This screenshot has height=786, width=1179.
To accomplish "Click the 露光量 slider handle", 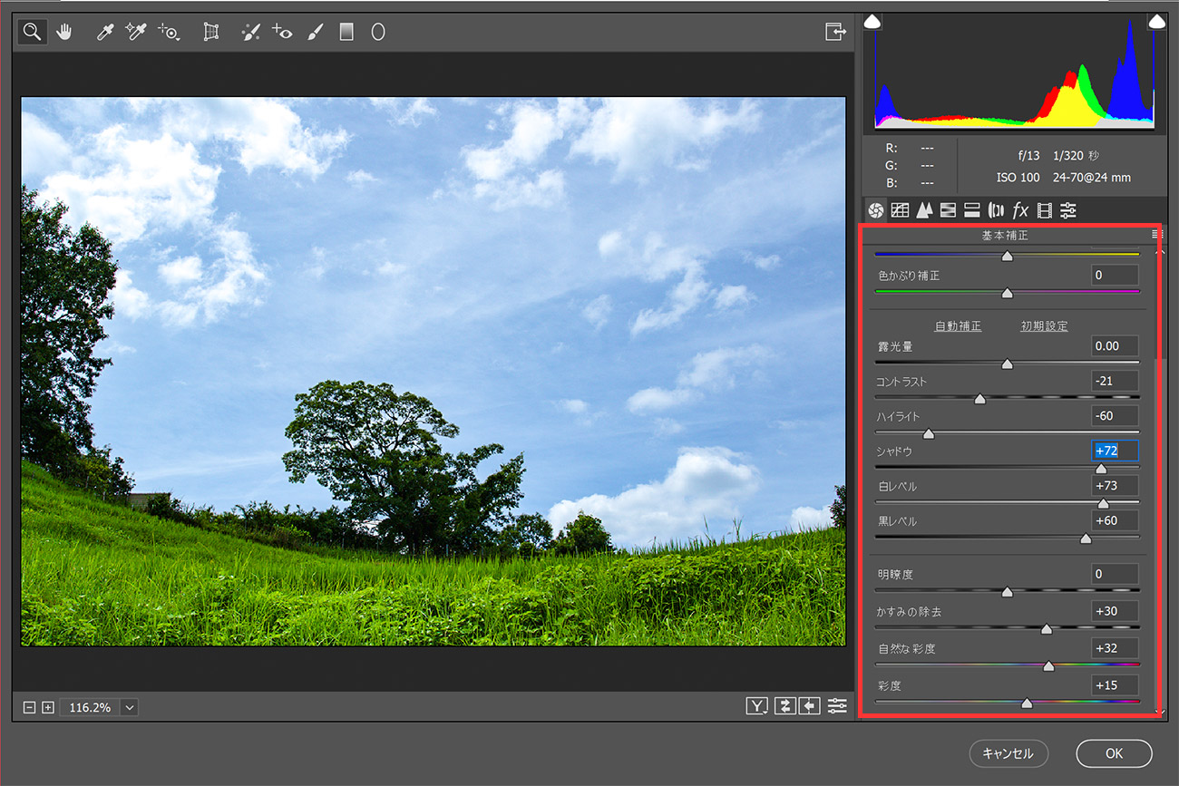I will [x=1007, y=364].
